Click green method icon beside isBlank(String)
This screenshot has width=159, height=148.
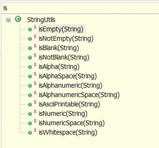30,48
